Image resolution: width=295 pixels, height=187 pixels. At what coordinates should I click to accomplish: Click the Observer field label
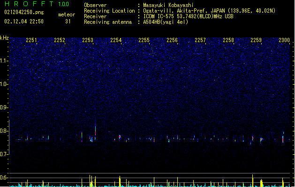coord(95,5)
